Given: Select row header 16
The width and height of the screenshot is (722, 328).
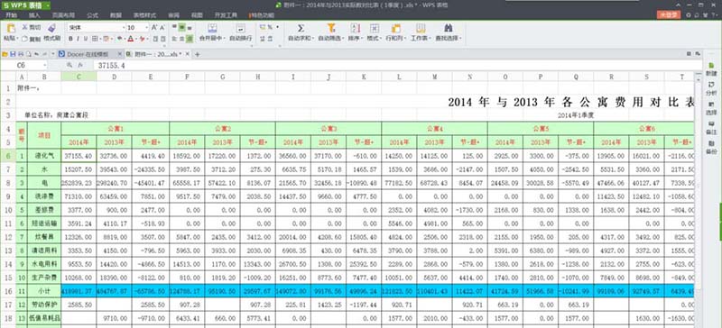Looking at the screenshot, I should point(8,291).
